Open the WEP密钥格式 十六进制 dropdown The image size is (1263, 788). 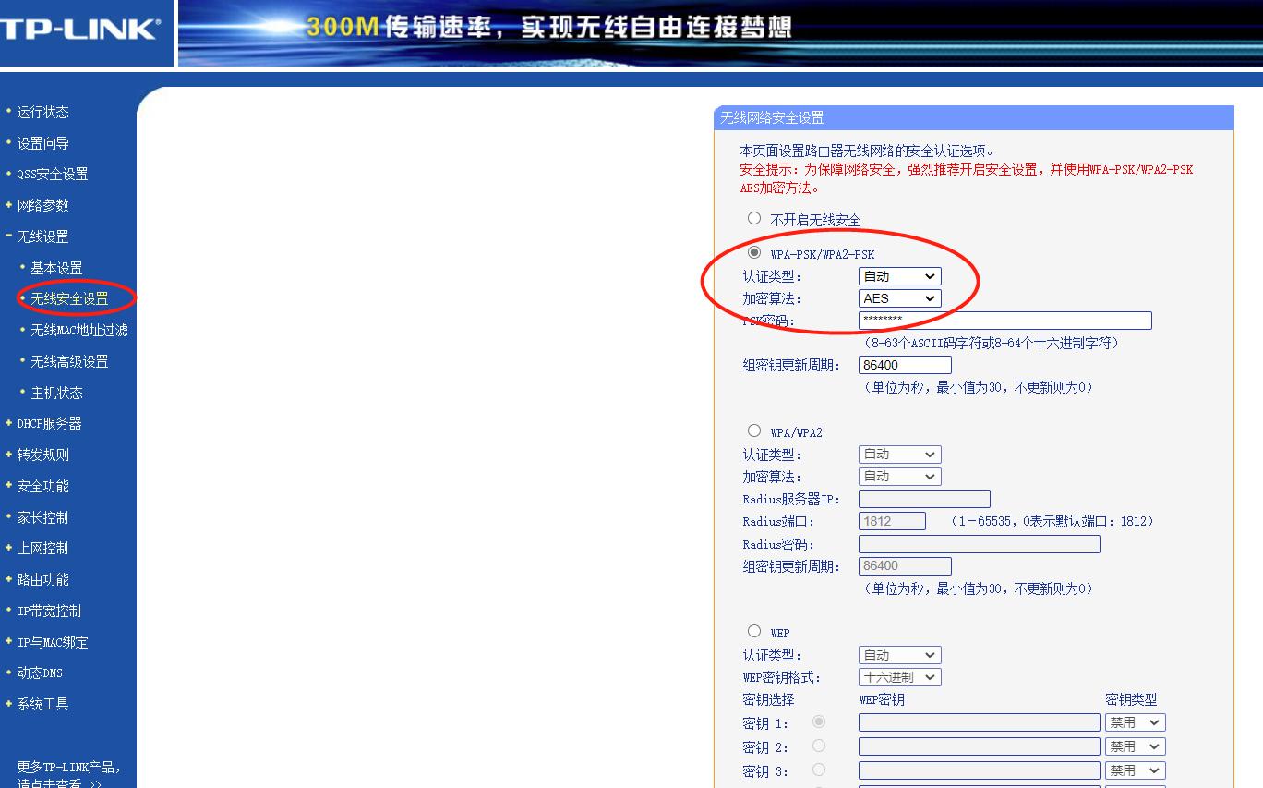pos(898,676)
